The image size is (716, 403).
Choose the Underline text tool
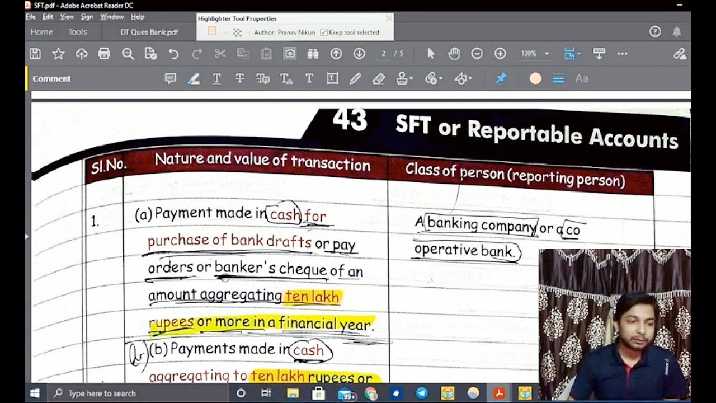(216, 79)
